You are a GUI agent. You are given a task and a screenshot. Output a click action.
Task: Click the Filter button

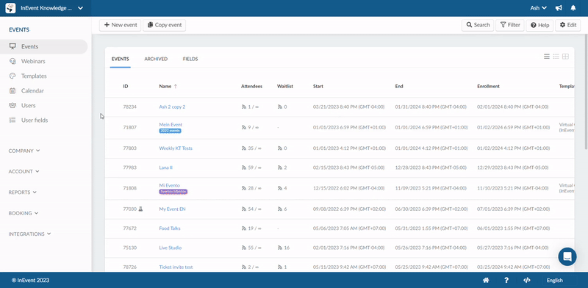click(510, 25)
